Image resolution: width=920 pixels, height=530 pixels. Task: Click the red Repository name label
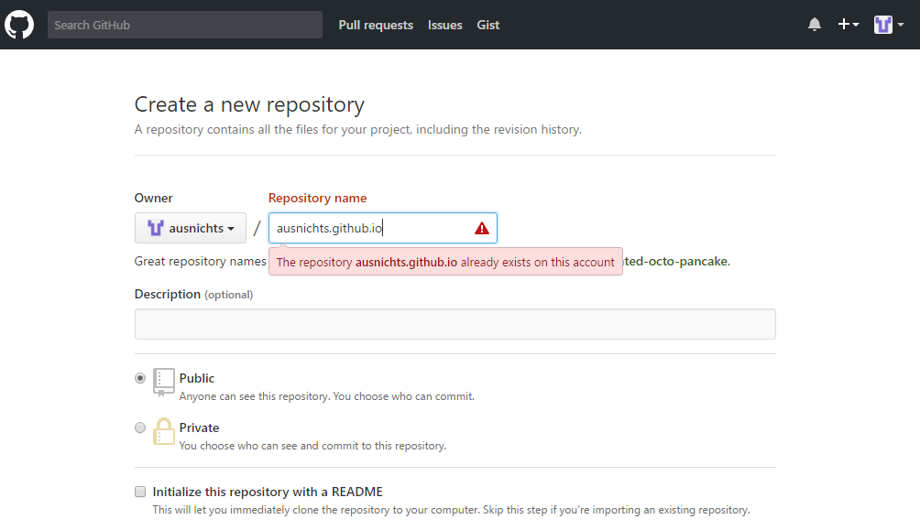(317, 198)
